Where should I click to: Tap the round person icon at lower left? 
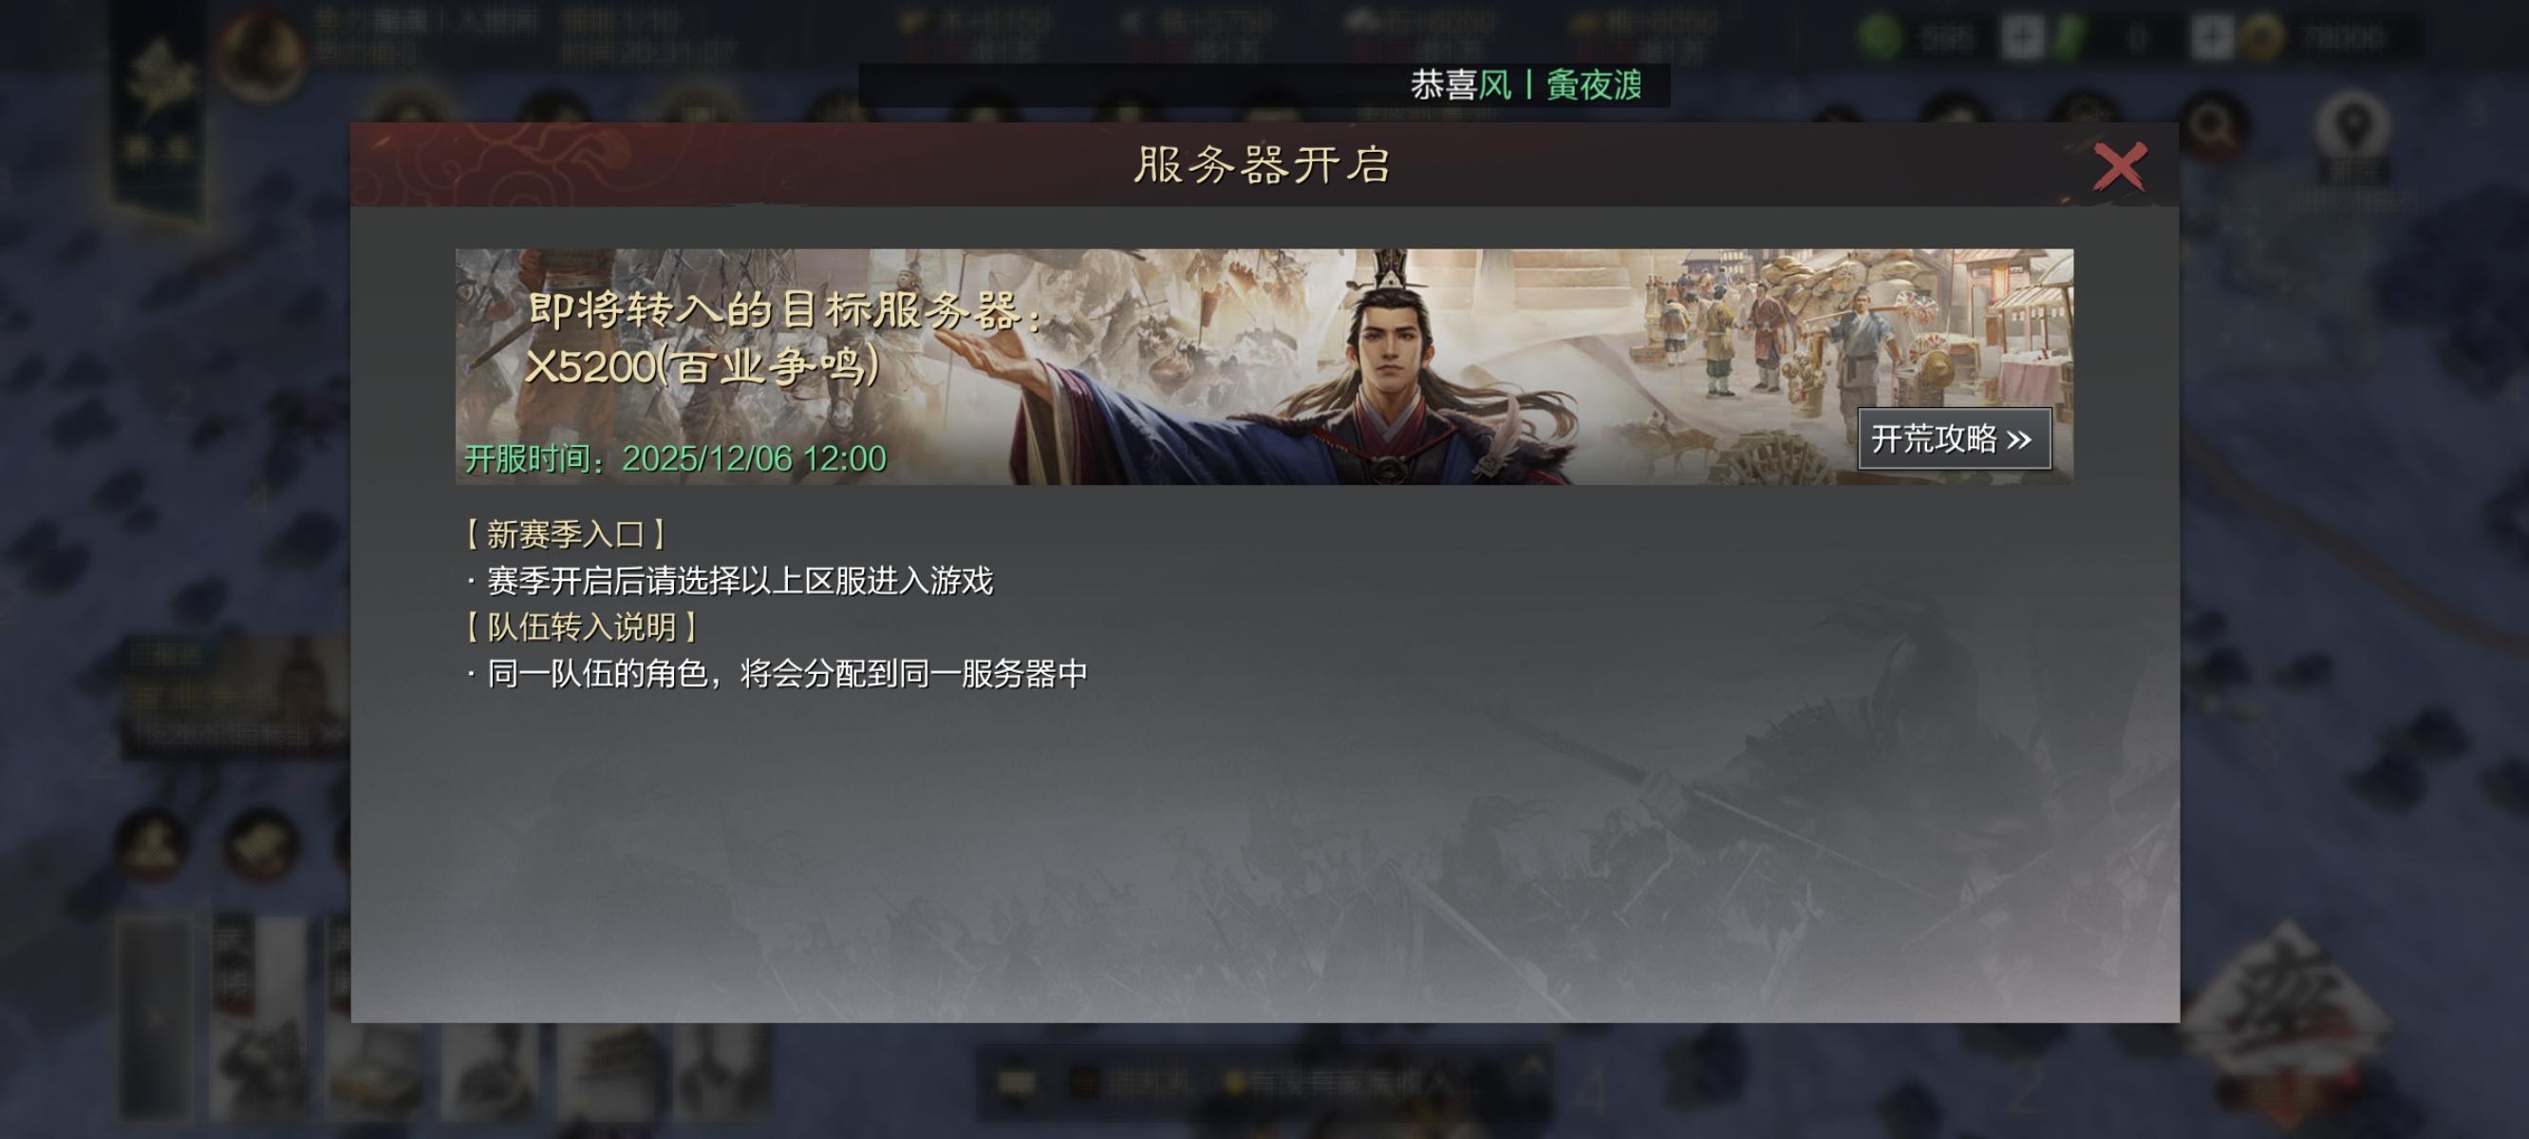(153, 843)
